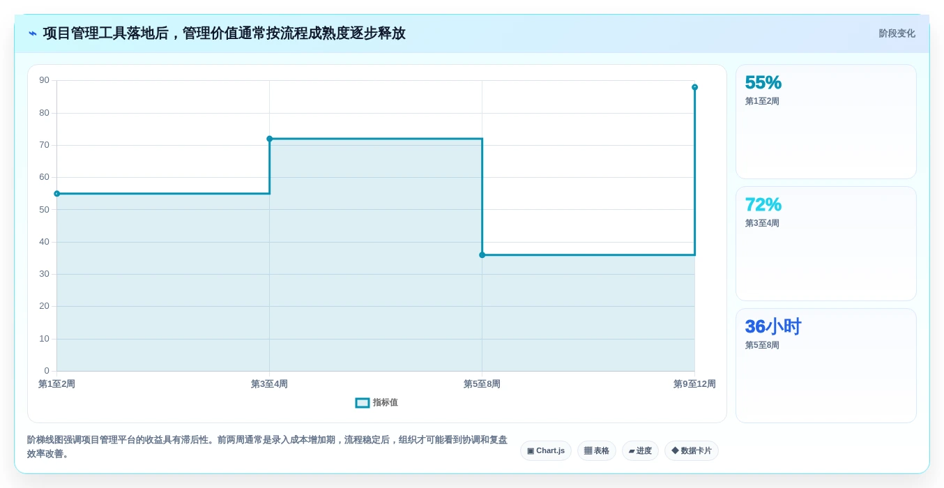Click the data point at value 36
Screen dimensions: 944x488
click(x=482, y=255)
